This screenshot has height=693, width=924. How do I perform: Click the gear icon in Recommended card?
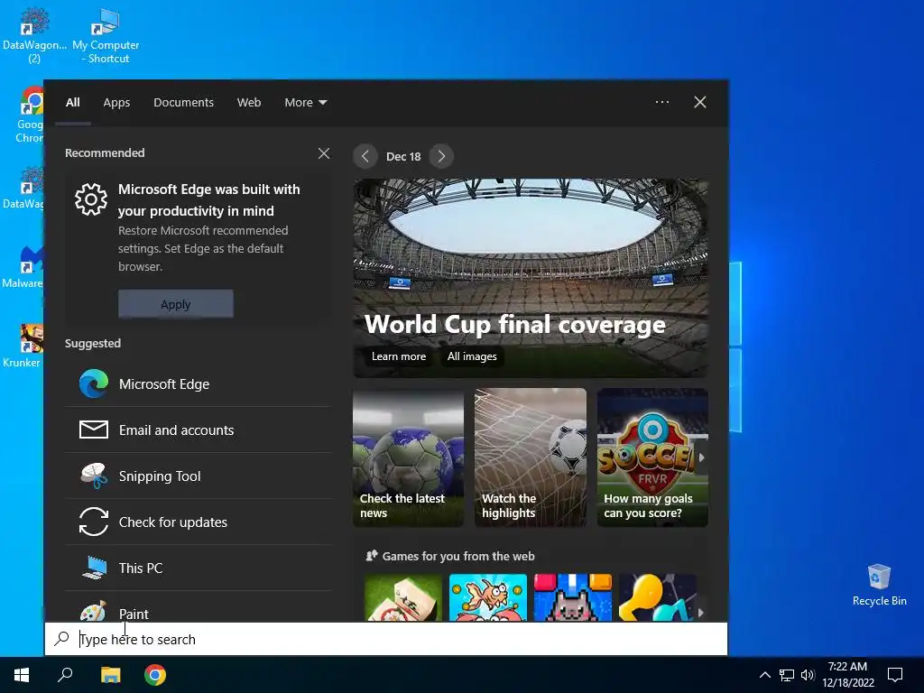point(91,199)
